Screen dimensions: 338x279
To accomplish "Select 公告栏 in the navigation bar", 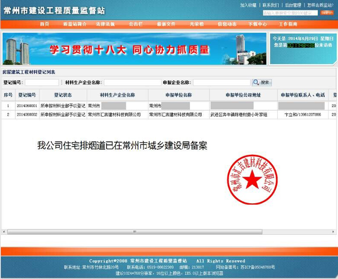I will coord(136,24).
